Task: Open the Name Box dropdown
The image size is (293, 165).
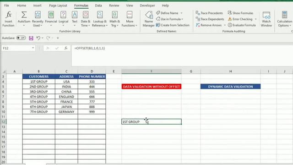Action: pos(33,48)
